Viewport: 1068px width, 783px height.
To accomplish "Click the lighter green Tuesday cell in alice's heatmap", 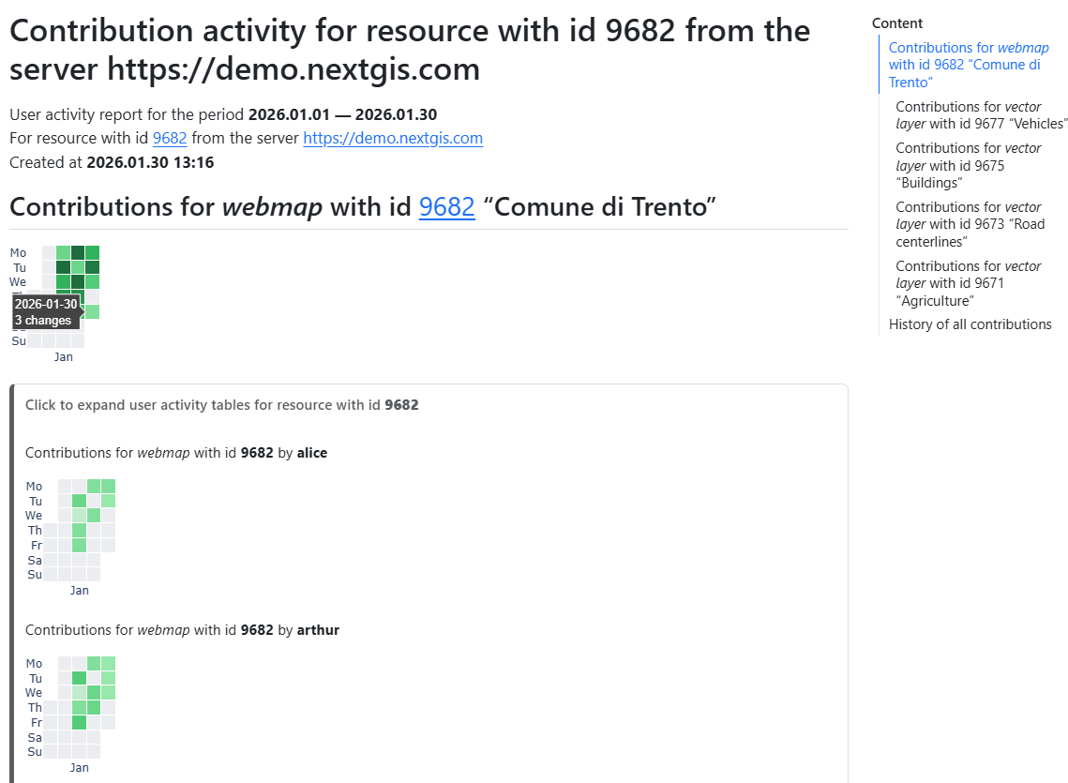I will click(x=109, y=501).
